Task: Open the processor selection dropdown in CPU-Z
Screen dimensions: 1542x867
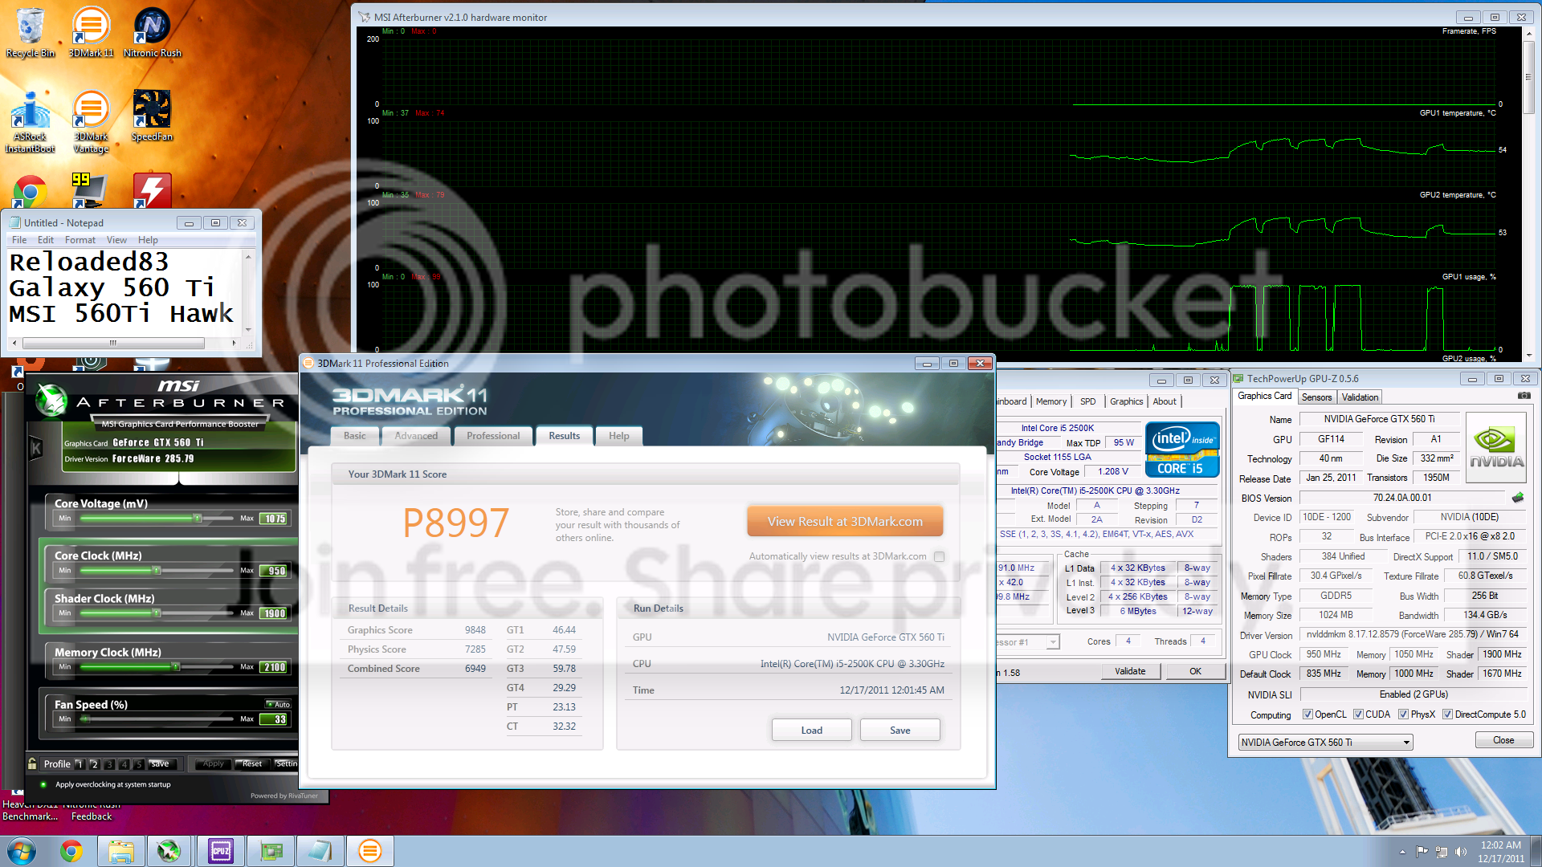Action: tap(1052, 641)
